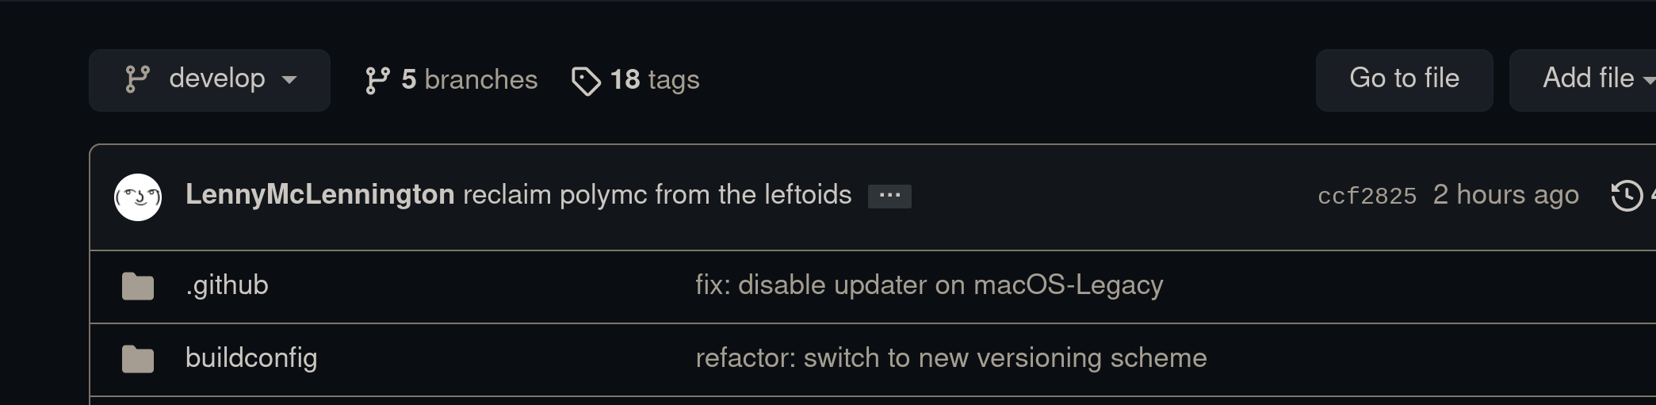Image resolution: width=1656 pixels, height=405 pixels.
Task: Expand commit details with ellipsis button
Action: [889, 196]
